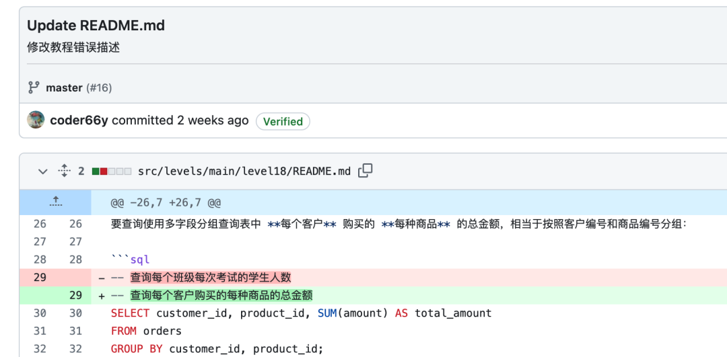Collapse the level18/README.md file diff
The image size is (727, 357).
(x=43, y=171)
